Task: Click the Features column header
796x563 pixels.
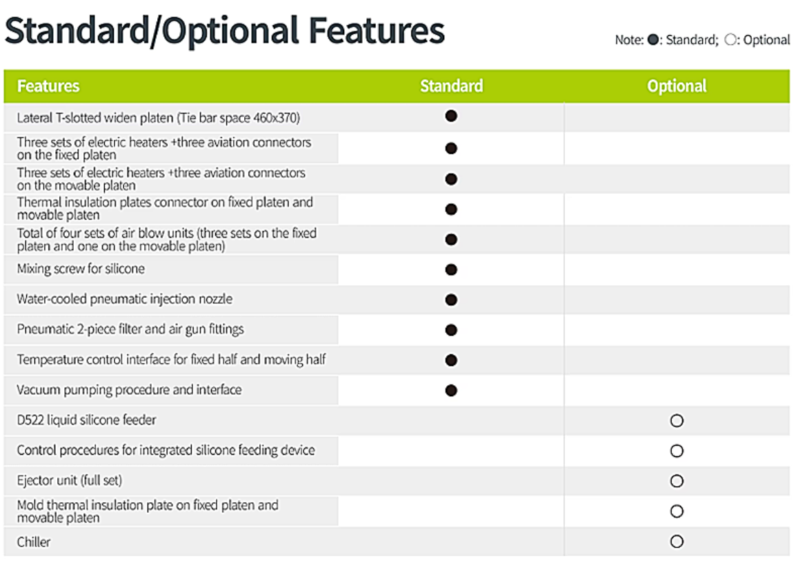Action: (x=48, y=86)
